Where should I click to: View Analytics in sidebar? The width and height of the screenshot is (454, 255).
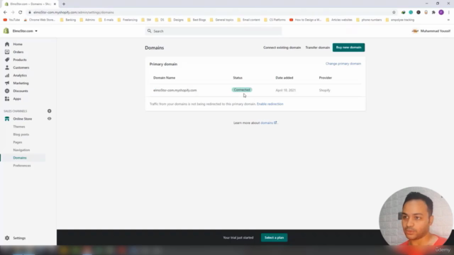click(x=20, y=76)
